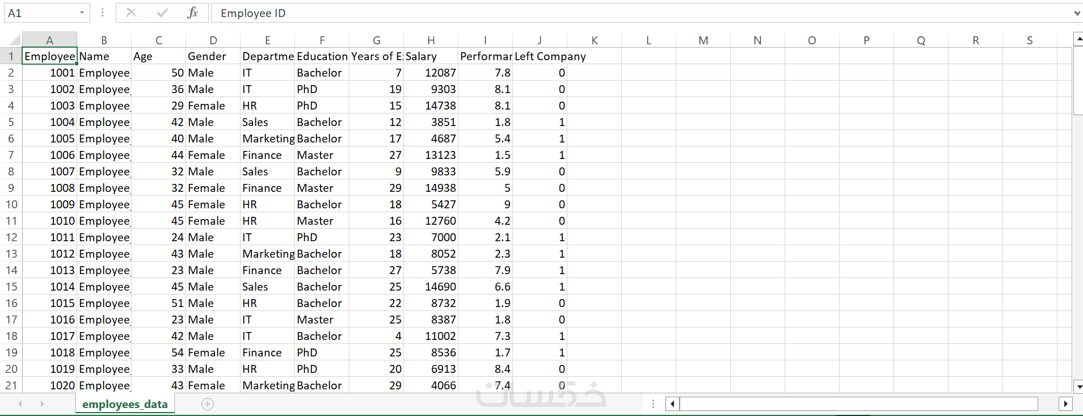Select the salary cell showing 14738
Viewport: 1083px width, 416px height.
(431, 106)
